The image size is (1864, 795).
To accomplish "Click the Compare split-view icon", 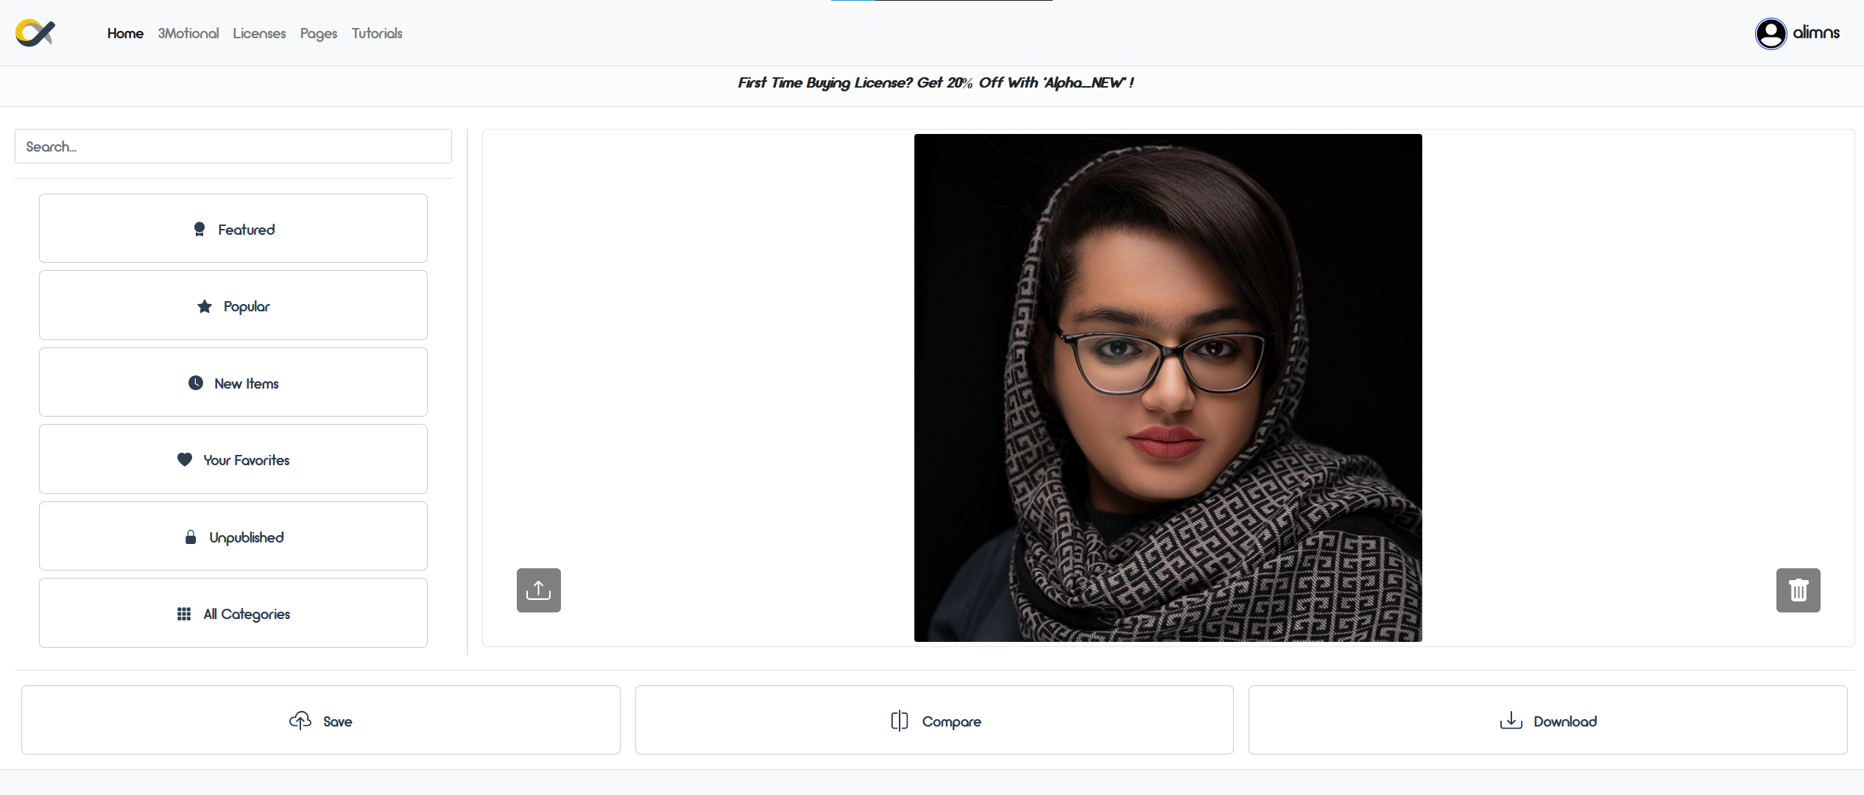I will 899,721.
